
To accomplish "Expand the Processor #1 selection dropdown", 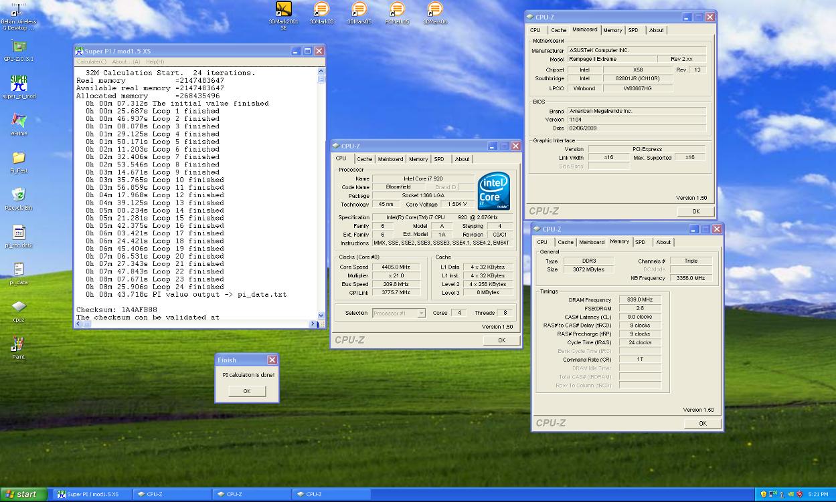I will click(x=422, y=313).
